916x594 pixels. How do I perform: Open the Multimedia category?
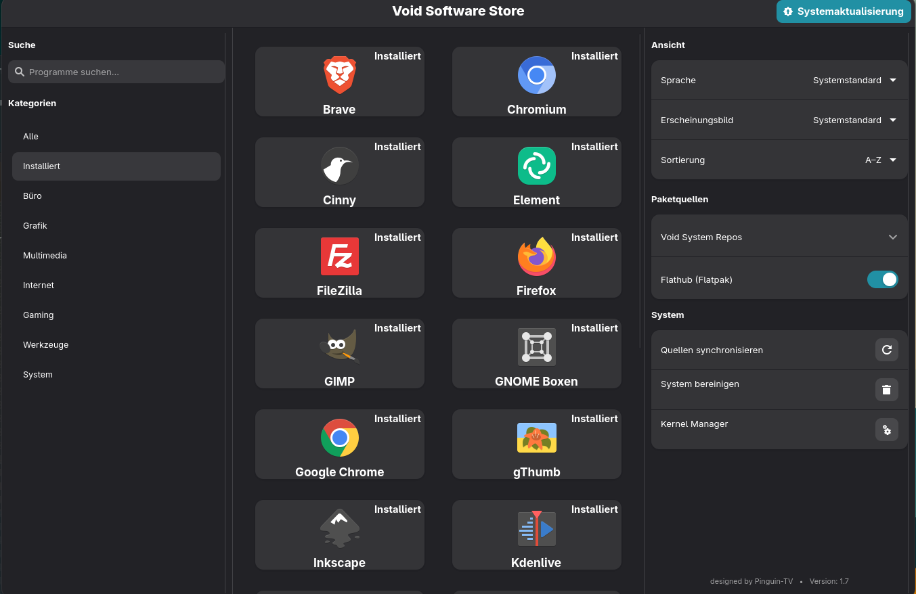tap(116, 255)
